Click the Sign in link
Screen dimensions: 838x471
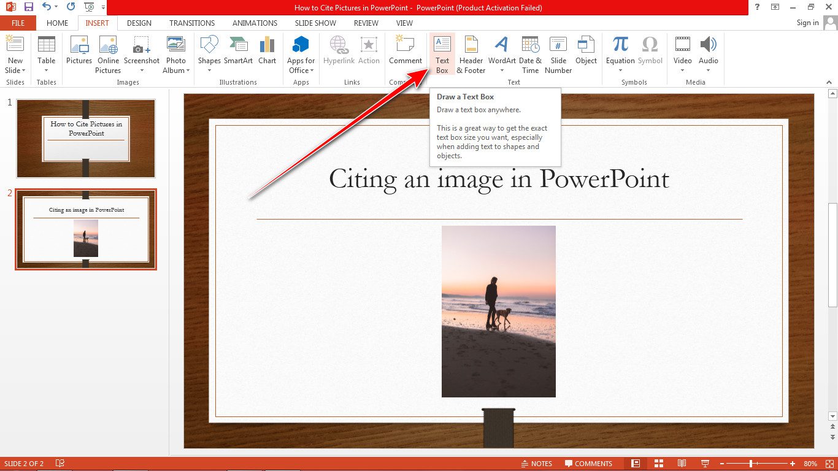(807, 23)
